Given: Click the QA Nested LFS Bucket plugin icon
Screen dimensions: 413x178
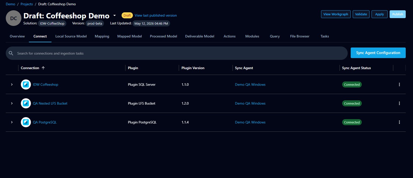Looking at the screenshot, I should [26, 103].
